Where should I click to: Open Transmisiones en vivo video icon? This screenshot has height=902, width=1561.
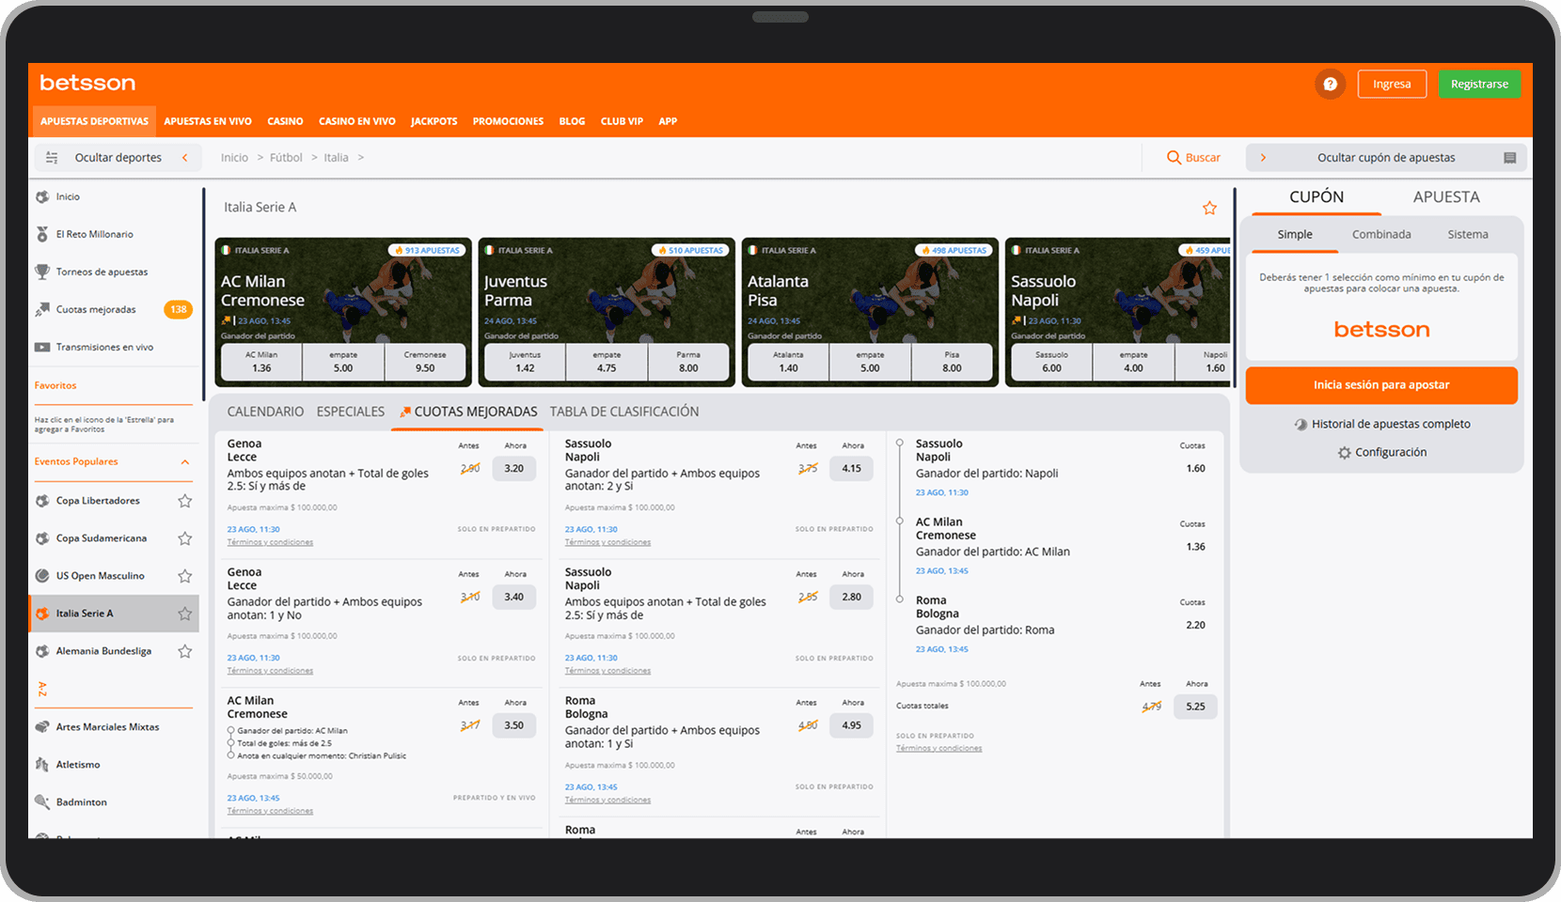pyautogui.click(x=42, y=347)
